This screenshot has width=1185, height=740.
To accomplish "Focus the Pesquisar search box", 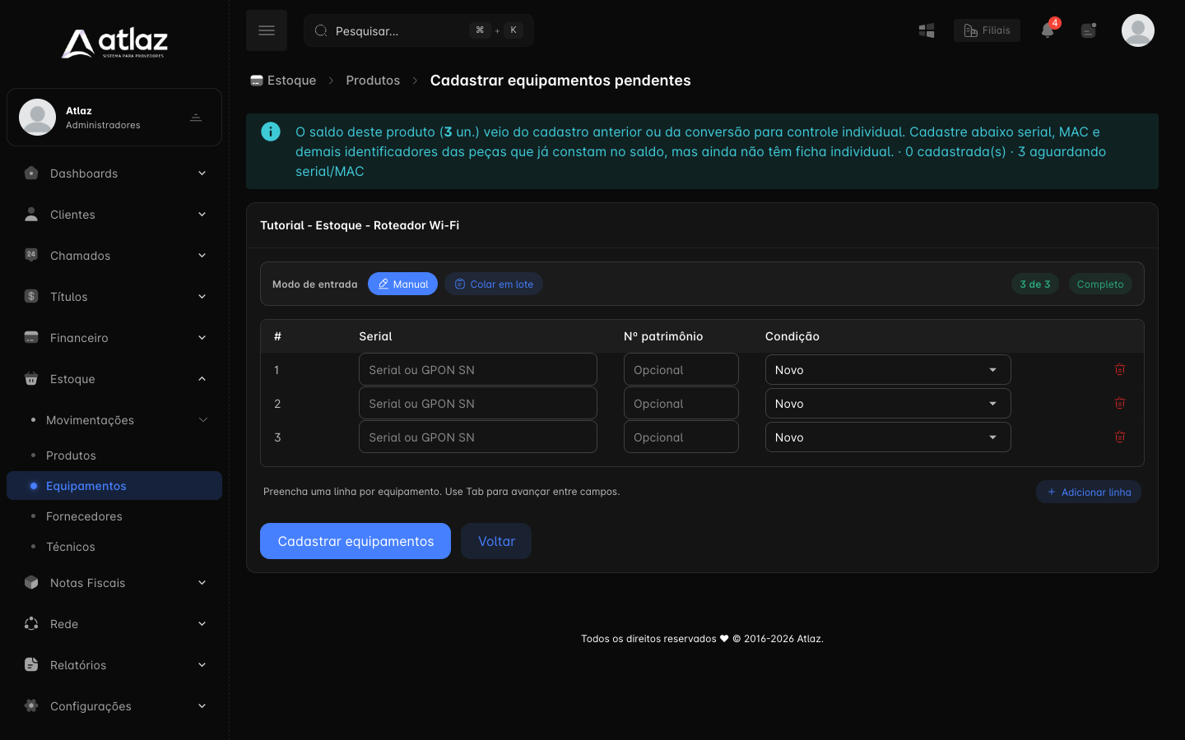I will click(419, 30).
